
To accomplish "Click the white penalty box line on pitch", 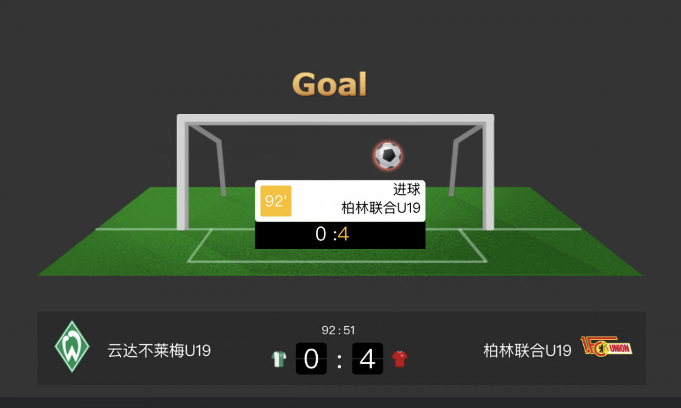I will [337, 261].
